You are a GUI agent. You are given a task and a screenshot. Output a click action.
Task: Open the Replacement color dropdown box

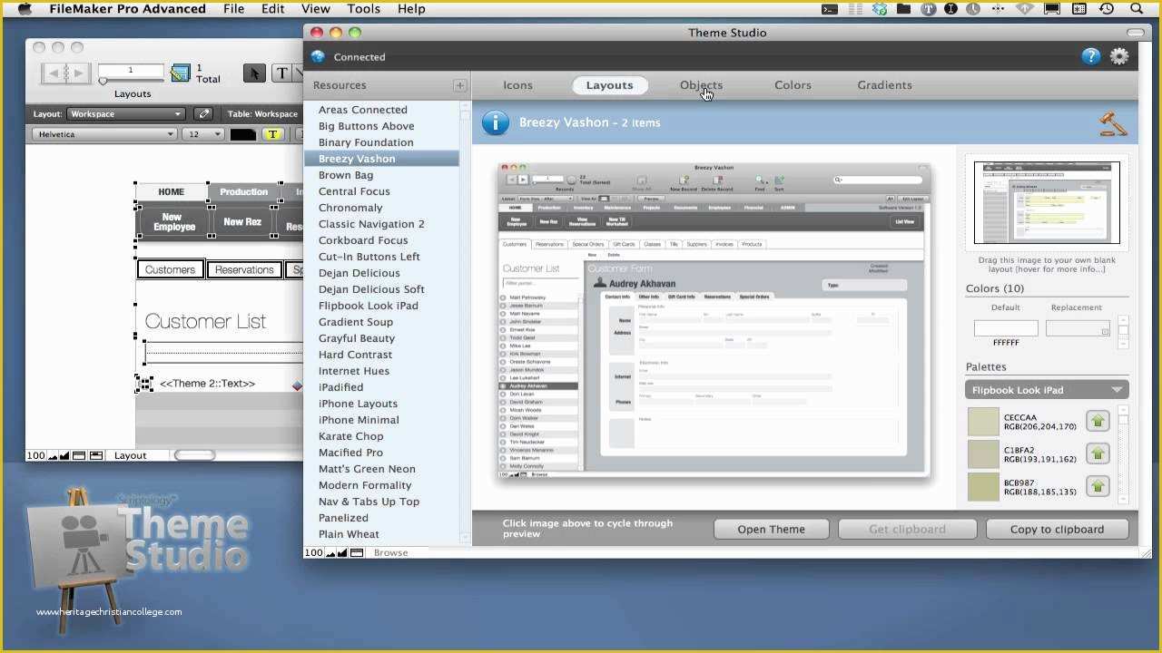click(x=1078, y=328)
